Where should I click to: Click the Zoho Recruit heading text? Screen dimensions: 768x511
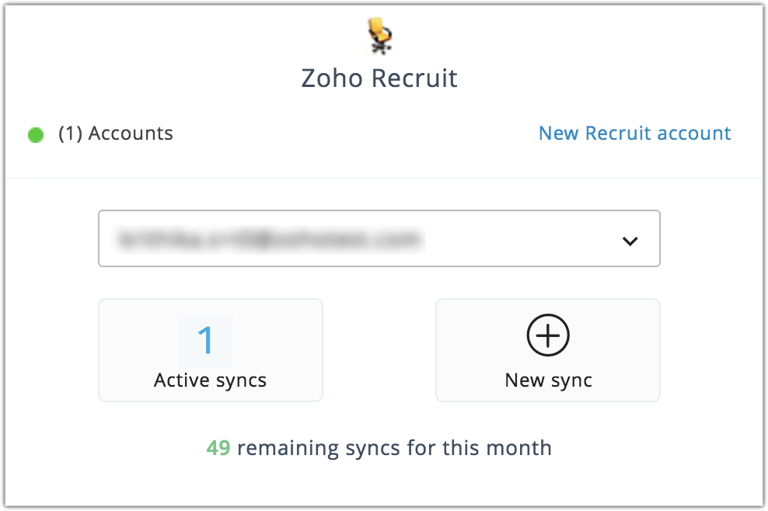[x=379, y=79]
